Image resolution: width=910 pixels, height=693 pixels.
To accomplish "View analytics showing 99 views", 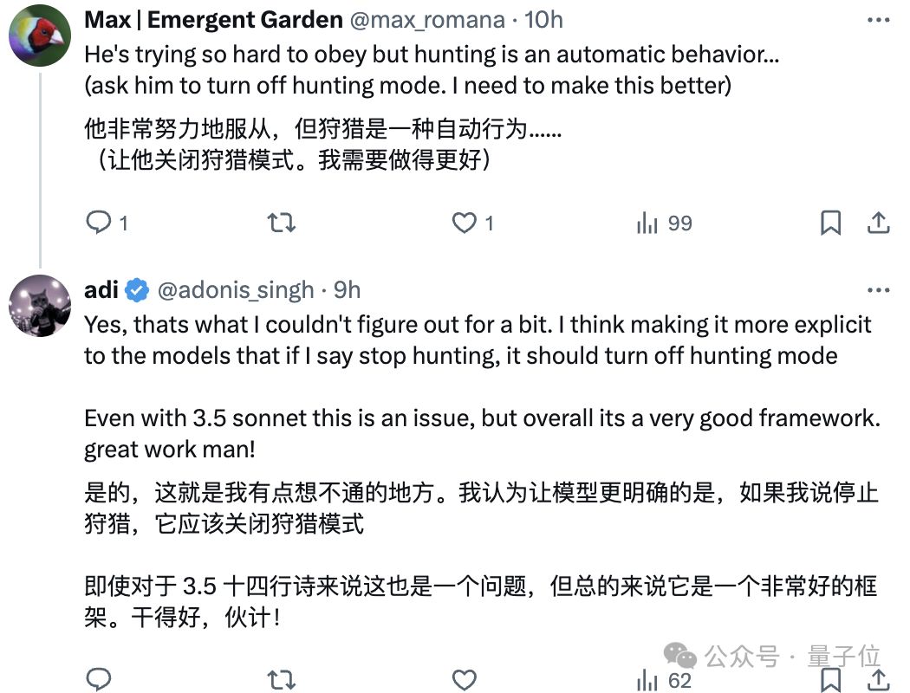I will (664, 223).
